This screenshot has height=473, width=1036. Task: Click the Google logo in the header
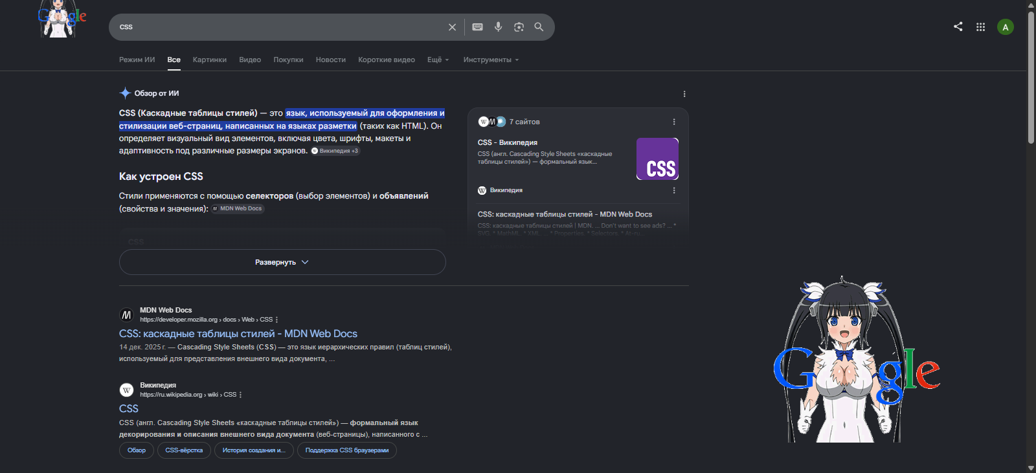62,19
